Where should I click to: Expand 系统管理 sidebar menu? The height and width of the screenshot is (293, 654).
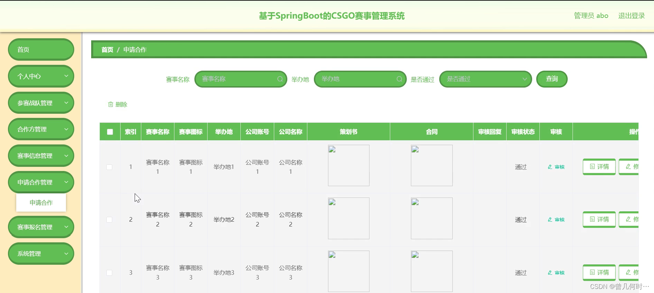coord(41,254)
